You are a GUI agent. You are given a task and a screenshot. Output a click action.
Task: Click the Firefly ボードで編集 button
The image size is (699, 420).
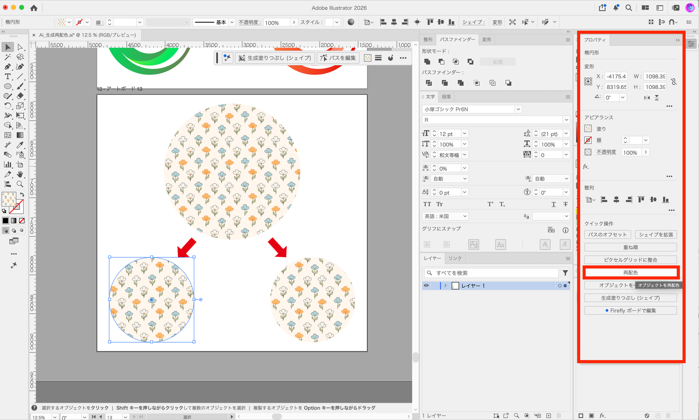[x=630, y=310]
